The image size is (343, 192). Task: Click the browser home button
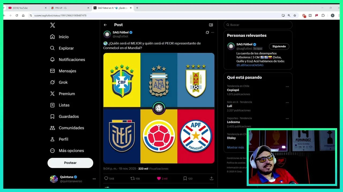pos(23,15)
